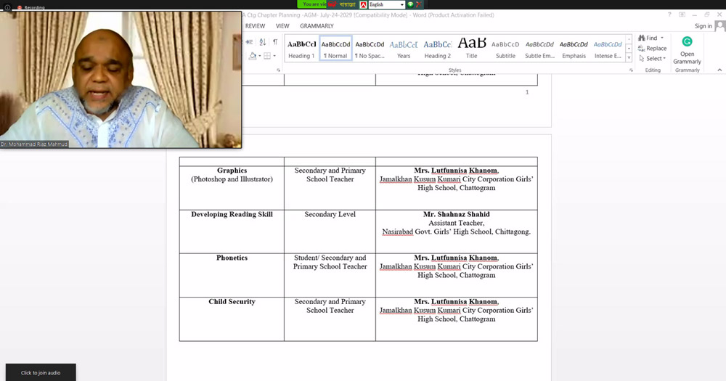Click the Sort A-Z icon
The height and width of the screenshot is (381, 726).
click(x=263, y=42)
